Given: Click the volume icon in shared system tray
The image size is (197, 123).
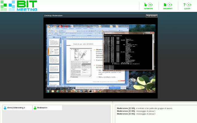Looking at the screenshot, I should 147,91.
